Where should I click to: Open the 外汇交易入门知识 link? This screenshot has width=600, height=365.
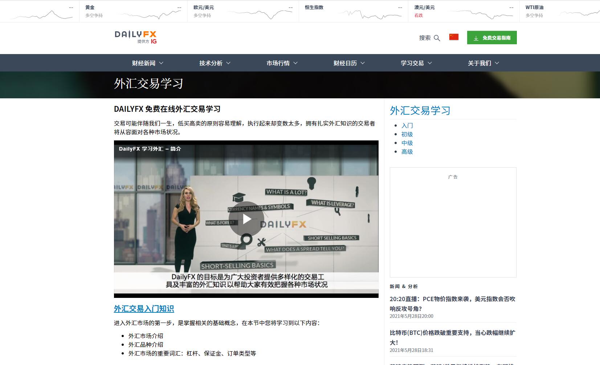pos(144,309)
